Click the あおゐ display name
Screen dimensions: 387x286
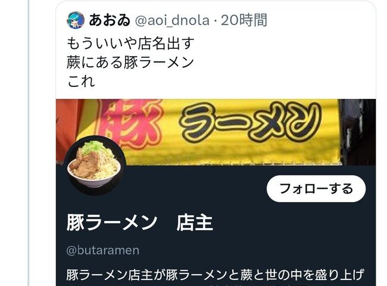pos(110,20)
